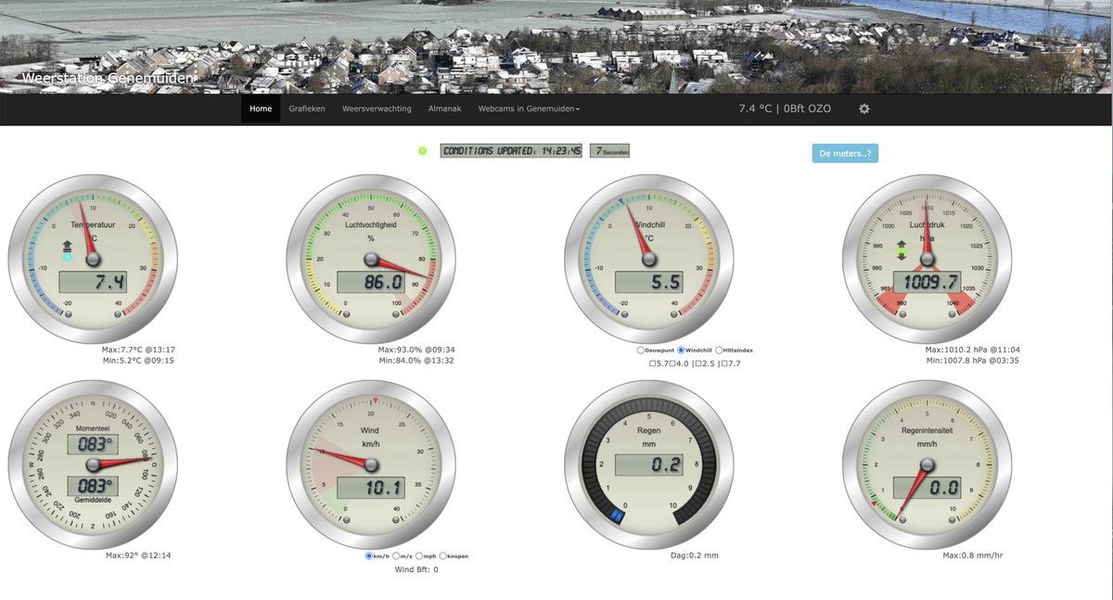Image resolution: width=1113 pixels, height=600 pixels.
Task: Click the Gemiddelde 083° display
Action: click(92, 485)
